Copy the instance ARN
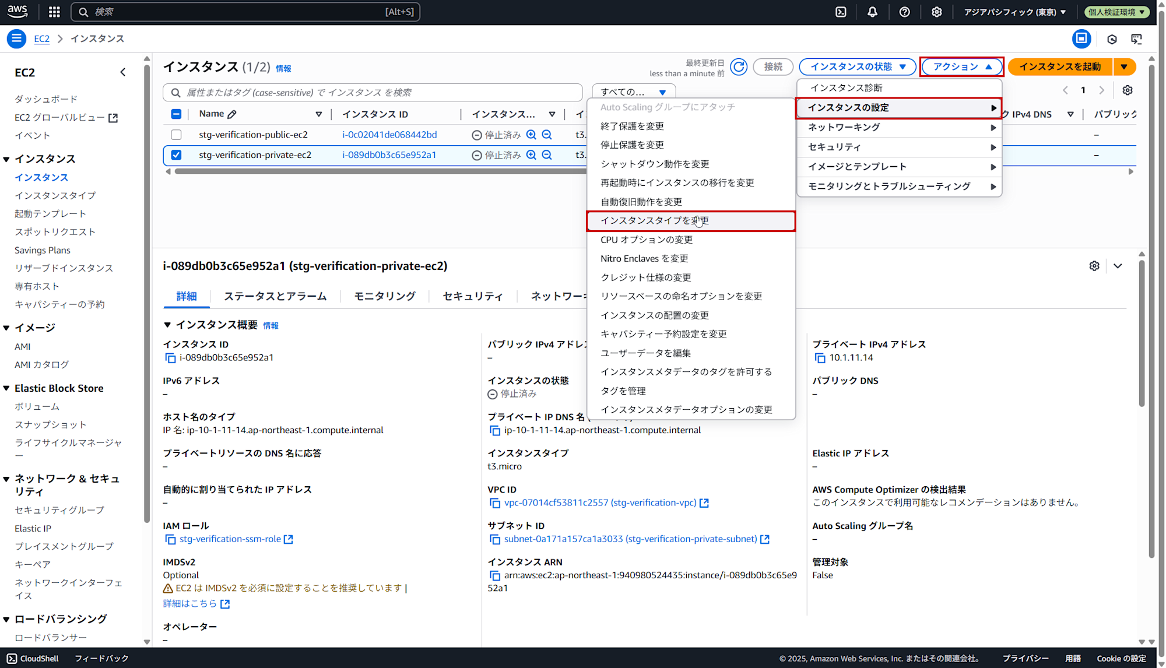This screenshot has width=1166, height=668. pos(495,576)
